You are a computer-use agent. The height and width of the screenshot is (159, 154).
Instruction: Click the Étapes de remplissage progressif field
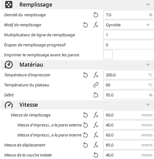click(129, 45)
